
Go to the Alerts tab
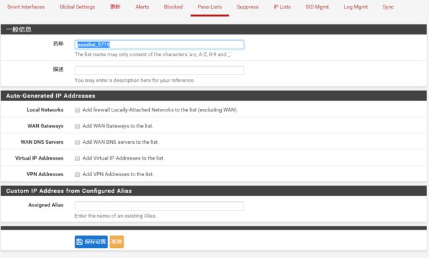pos(142,7)
